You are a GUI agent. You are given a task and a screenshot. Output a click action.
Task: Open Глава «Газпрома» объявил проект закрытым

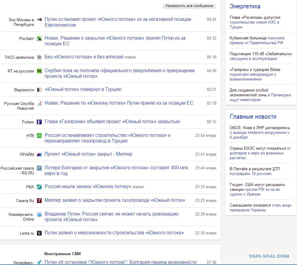112,122
